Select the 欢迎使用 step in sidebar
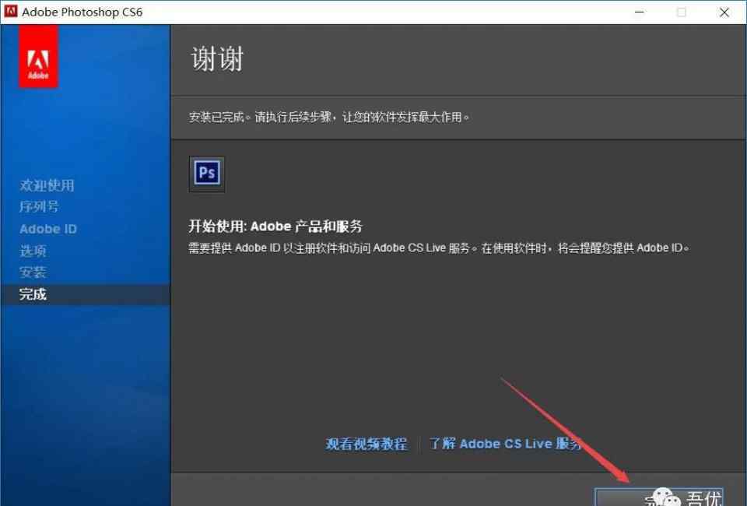The height and width of the screenshot is (506, 747). tap(47, 185)
